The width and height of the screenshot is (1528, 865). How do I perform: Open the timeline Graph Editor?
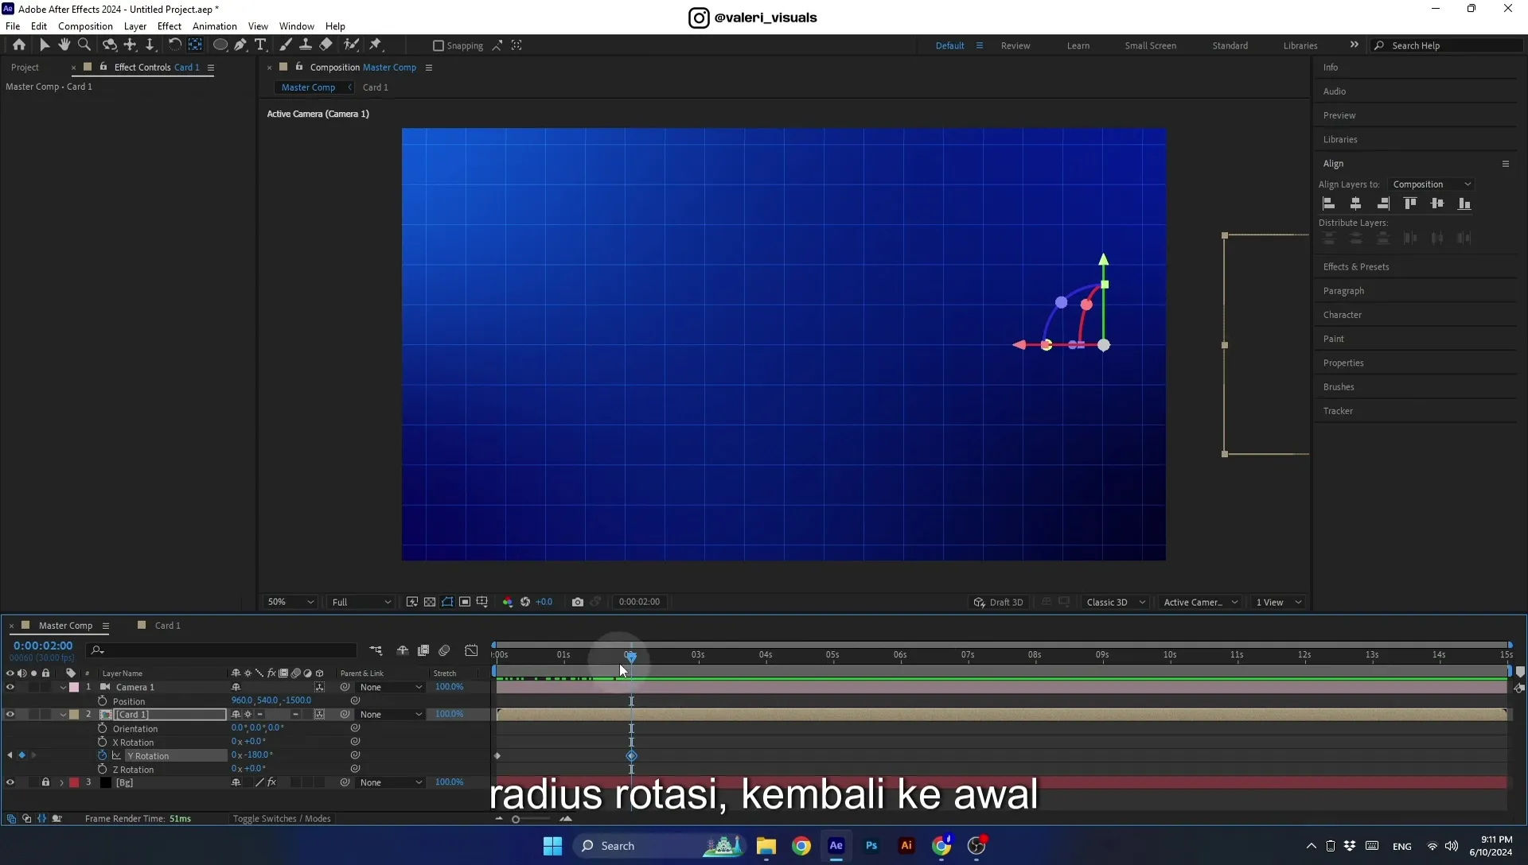[472, 650]
